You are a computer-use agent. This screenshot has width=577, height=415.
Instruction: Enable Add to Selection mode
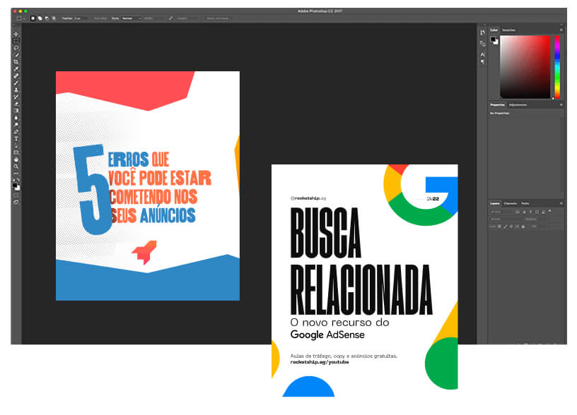tap(40, 18)
